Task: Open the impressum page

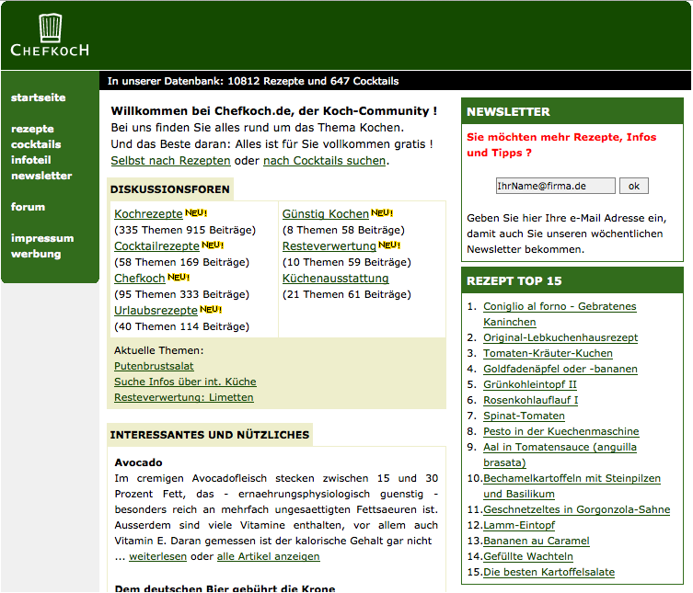Action: click(42, 238)
